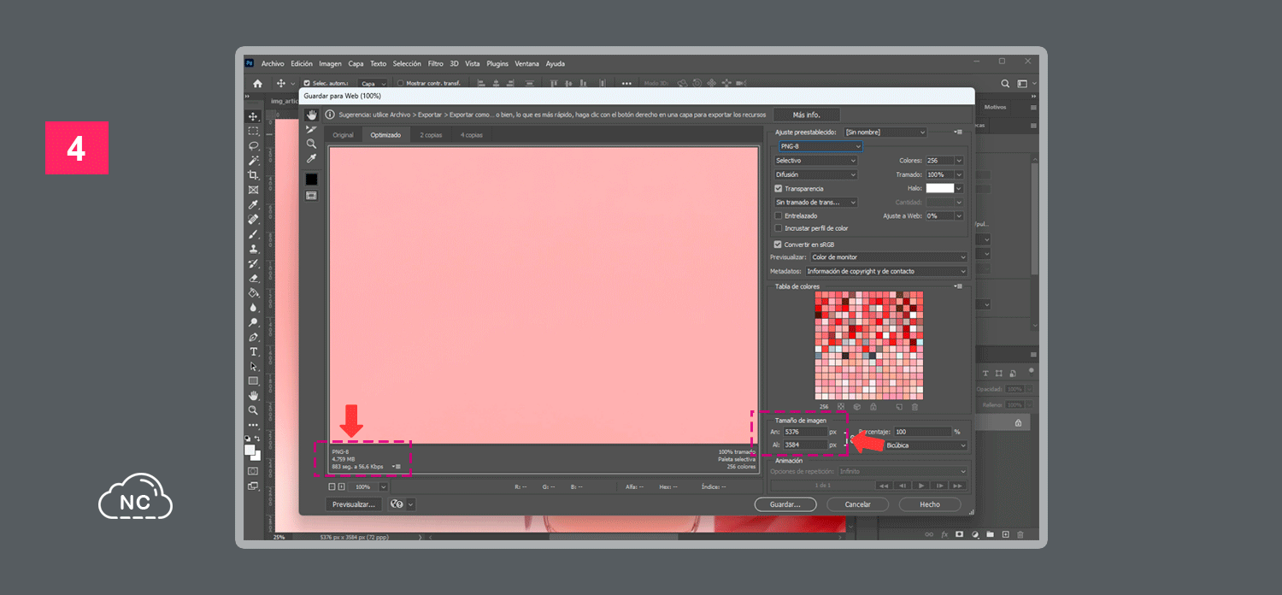Switch to the Original tab
This screenshot has height=595, width=1282.
[x=343, y=135]
